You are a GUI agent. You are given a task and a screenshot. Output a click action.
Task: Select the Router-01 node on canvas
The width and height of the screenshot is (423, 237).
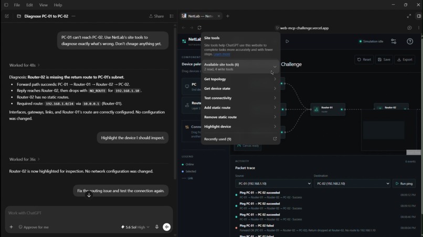point(327,109)
